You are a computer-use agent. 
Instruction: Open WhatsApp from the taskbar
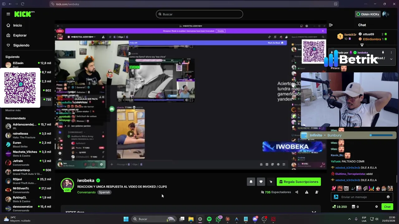point(219,219)
